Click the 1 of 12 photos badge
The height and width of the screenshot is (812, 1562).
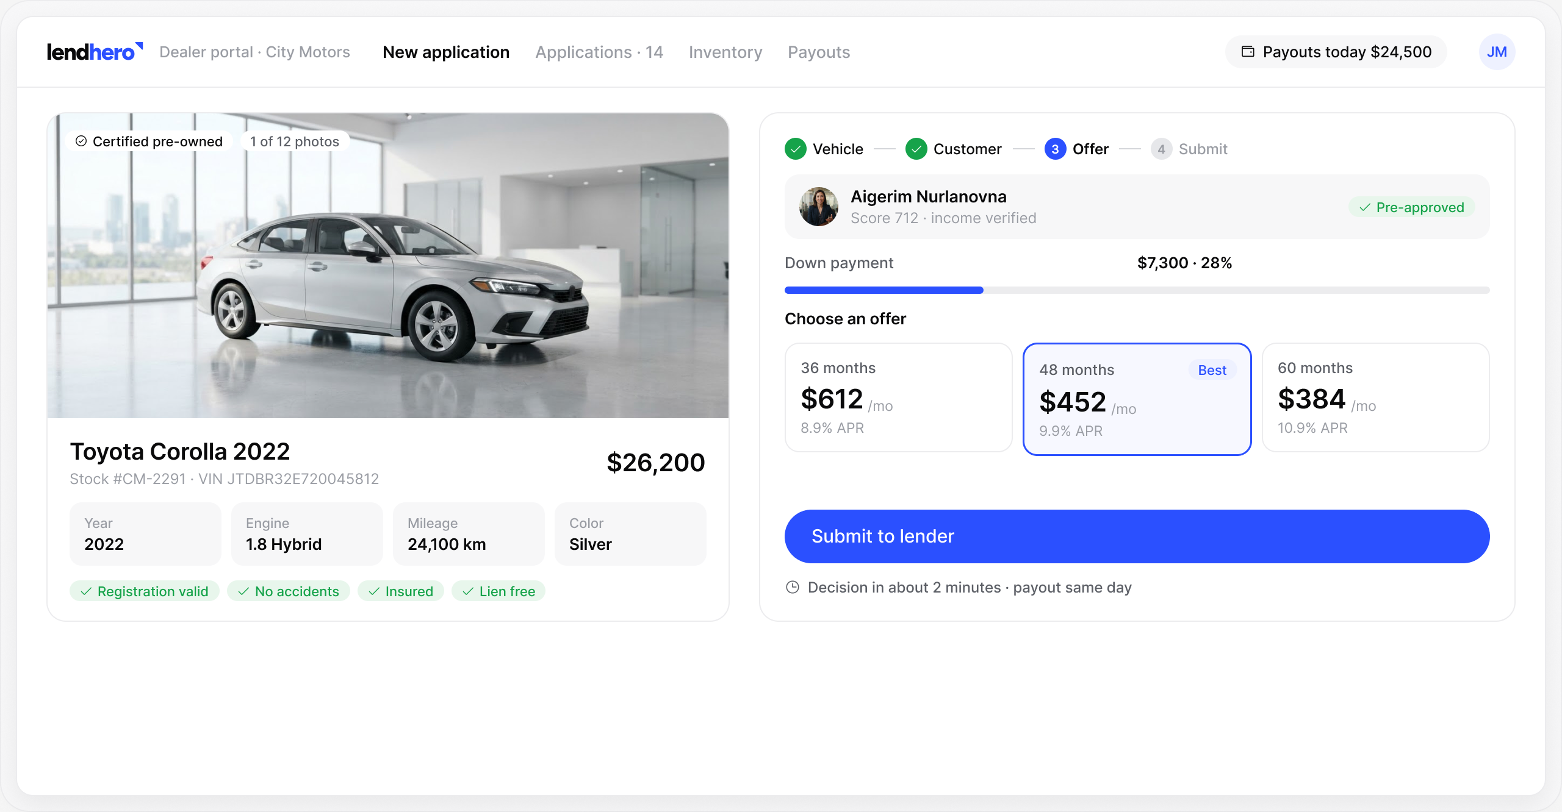(295, 141)
